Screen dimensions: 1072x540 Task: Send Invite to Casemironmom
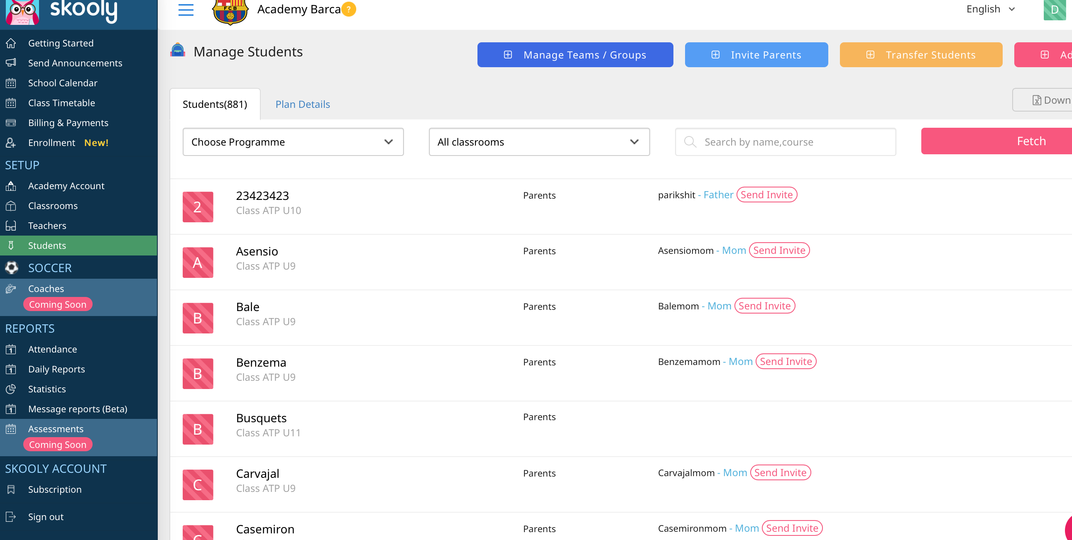click(x=792, y=528)
